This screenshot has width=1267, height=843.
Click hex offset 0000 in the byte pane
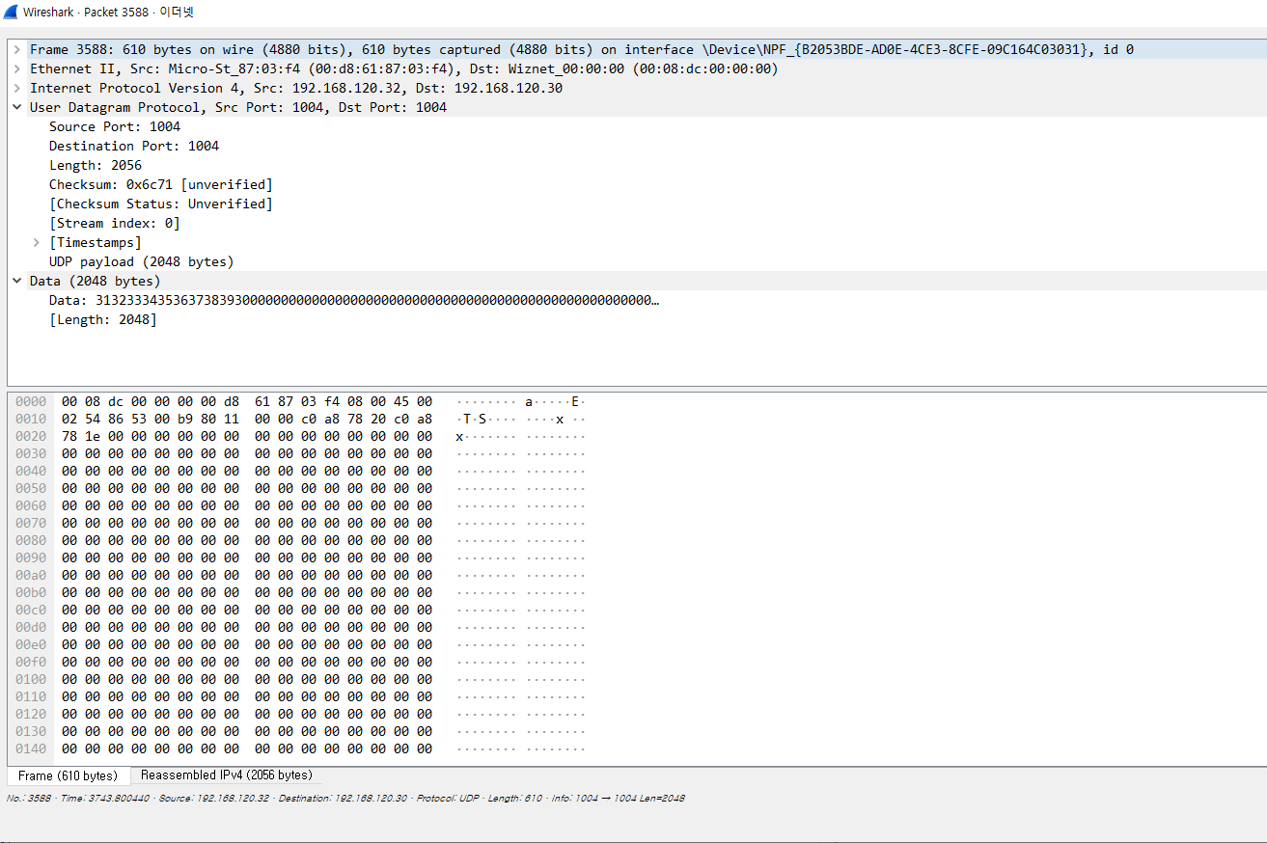[x=31, y=401]
